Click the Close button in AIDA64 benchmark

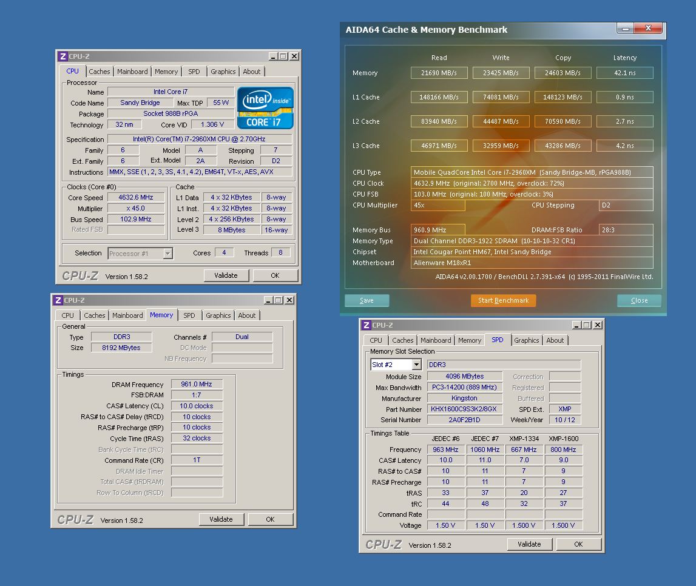[x=639, y=300]
